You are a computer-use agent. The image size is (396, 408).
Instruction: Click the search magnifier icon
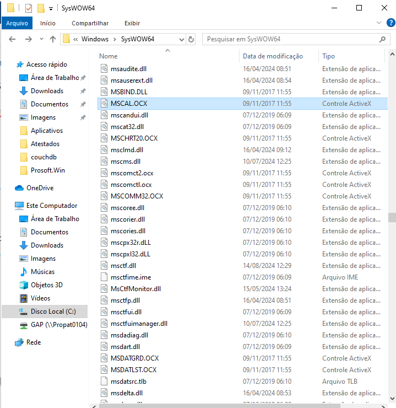point(382,40)
